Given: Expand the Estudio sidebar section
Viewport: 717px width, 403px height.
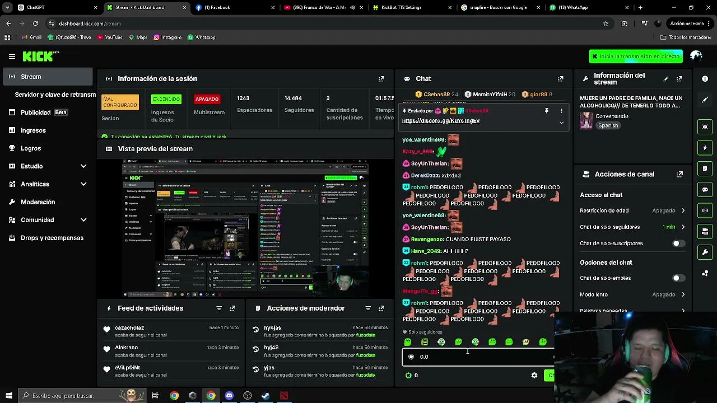Looking at the screenshot, I should 83,166.
